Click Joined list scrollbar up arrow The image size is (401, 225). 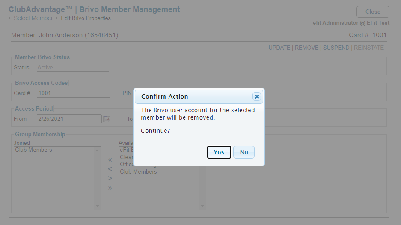click(97, 150)
